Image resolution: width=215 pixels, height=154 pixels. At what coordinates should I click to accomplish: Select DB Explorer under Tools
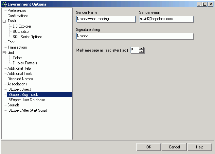(22, 26)
